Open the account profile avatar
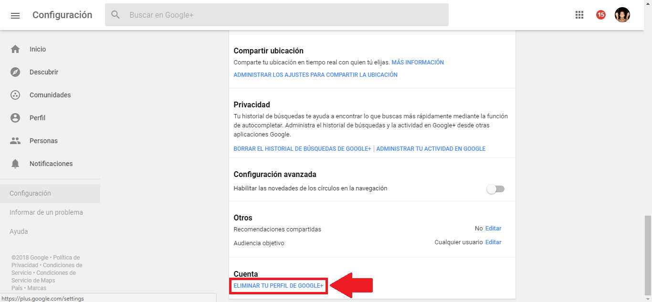 point(622,15)
